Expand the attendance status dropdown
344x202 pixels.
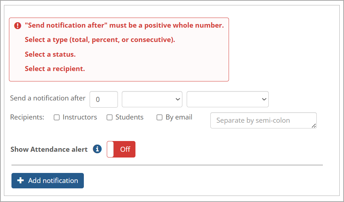[228, 99]
